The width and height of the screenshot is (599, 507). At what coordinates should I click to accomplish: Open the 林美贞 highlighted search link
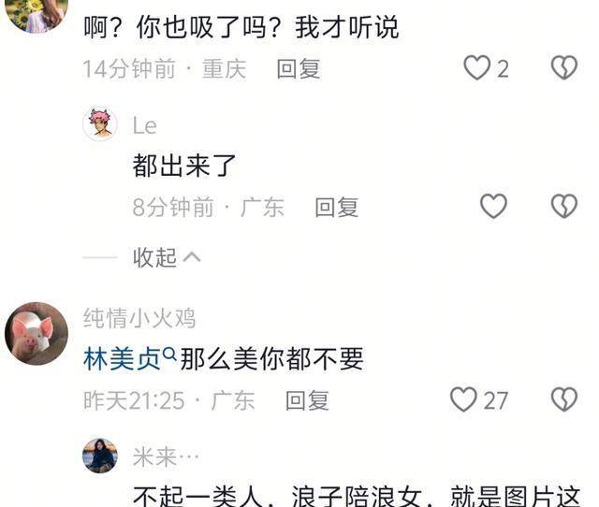tap(122, 359)
